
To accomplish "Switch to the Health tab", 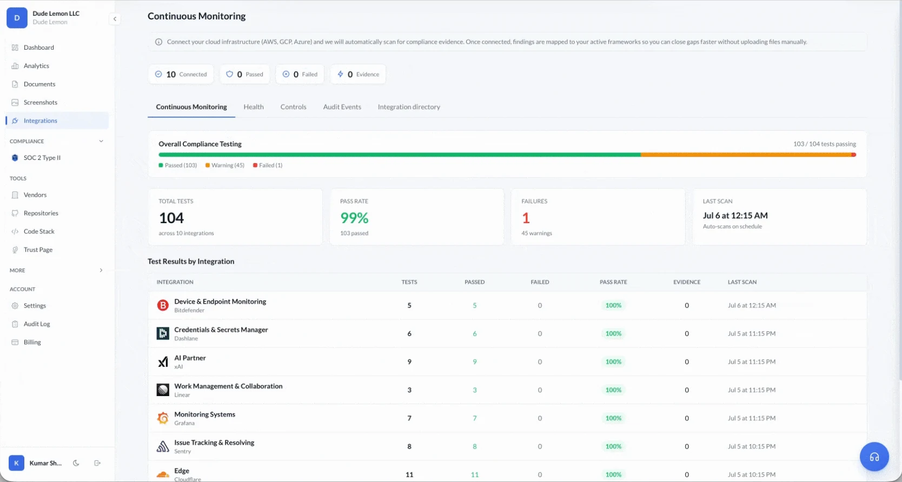I will tap(254, 107).
